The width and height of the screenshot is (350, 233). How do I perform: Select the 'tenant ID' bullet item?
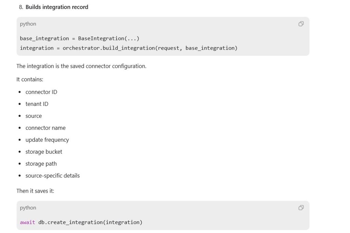coord(37,104)
